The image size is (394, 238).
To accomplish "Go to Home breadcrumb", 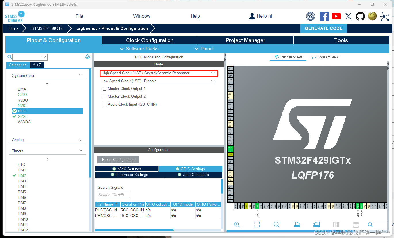I will point(13,28).
